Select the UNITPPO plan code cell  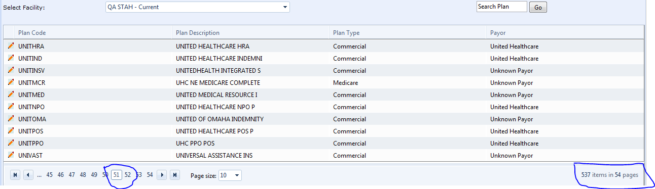(31, 144)
